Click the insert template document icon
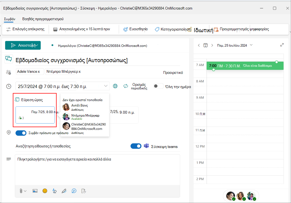291x203 pixels. pyautogui.click(x=84, y=191)
